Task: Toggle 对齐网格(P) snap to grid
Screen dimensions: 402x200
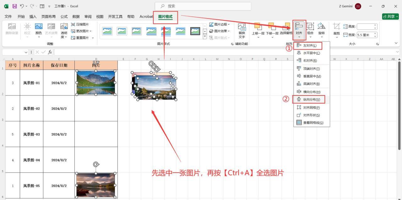Action: pyautogui.click(x=312, y=108)
